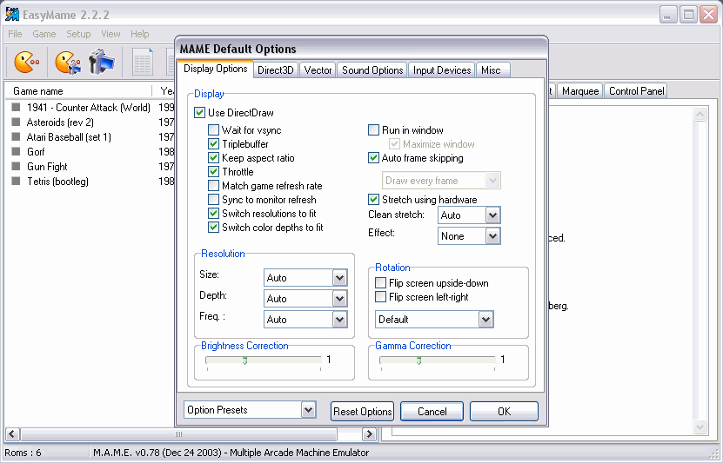Image resolution: width=723 pixels, height=463 pixels.
Task: Click the Brightness Correction slider thumb
Action: (244, 360)
